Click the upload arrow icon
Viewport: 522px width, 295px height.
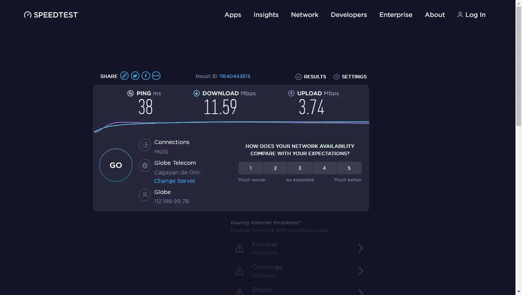click(291, 93)
